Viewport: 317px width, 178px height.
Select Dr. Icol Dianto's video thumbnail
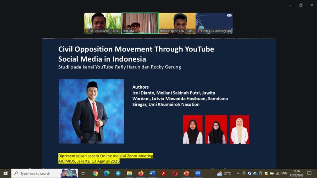[x=103, y=23]
